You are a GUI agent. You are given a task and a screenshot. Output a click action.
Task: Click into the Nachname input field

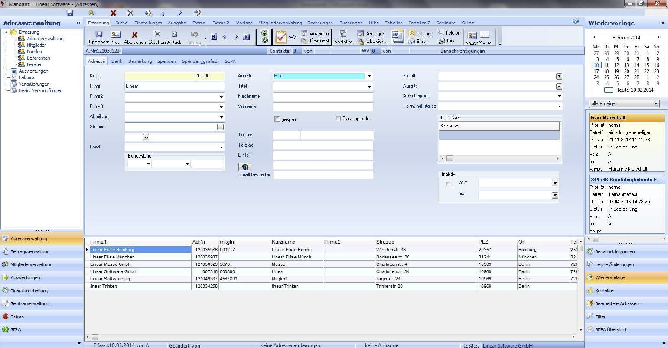pos(323,97)
